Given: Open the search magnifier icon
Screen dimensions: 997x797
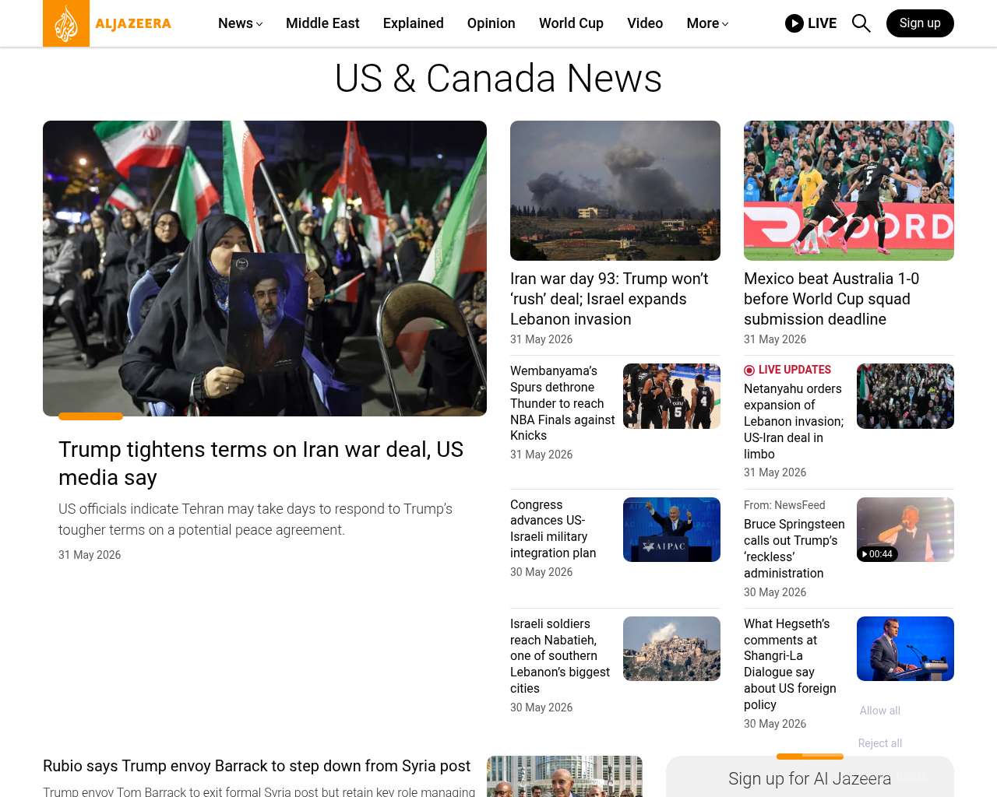Looking at the screenshot, I should pos(861,23).
